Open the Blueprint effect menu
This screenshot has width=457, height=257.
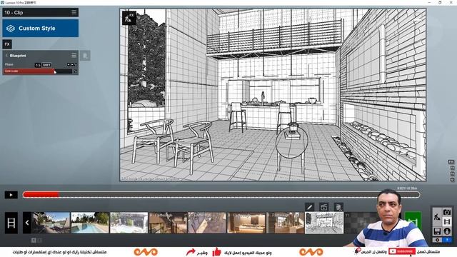pyautogui.click(x=74, y=56)
